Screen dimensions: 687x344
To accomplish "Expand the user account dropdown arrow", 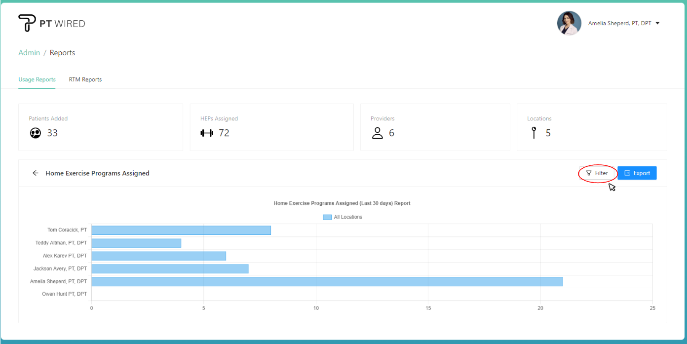I will [657, 23].
